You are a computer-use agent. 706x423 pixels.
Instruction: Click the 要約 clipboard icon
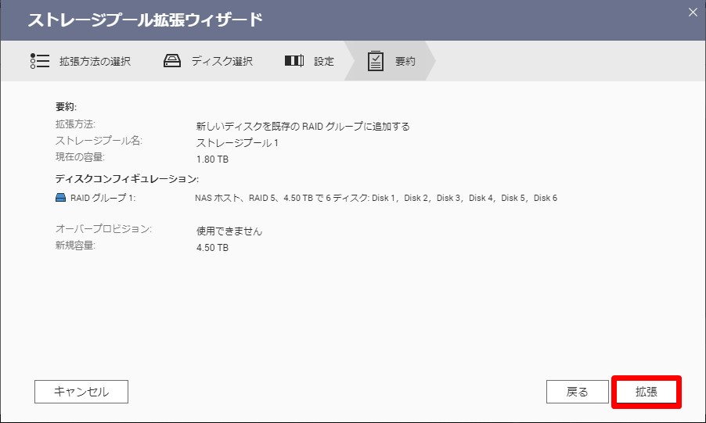[375, 61]
